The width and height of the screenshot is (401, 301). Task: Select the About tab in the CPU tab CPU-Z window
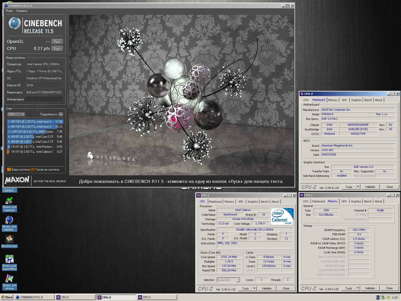click(275, 202)
